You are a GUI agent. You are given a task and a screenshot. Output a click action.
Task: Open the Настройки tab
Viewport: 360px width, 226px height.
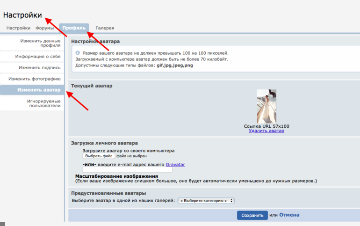18,28
